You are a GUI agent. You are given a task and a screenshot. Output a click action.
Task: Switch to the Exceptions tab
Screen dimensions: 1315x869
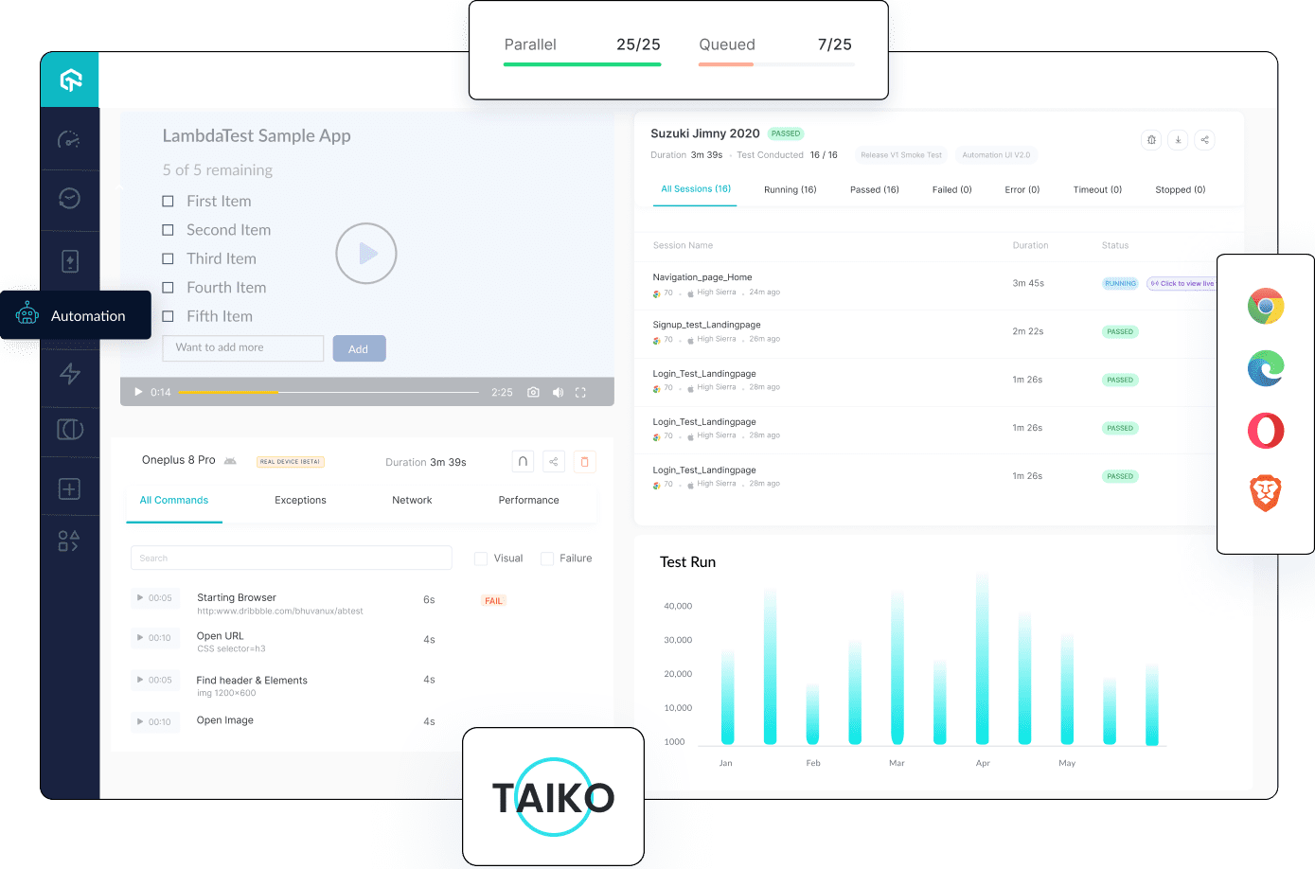[x=300, y=500]
